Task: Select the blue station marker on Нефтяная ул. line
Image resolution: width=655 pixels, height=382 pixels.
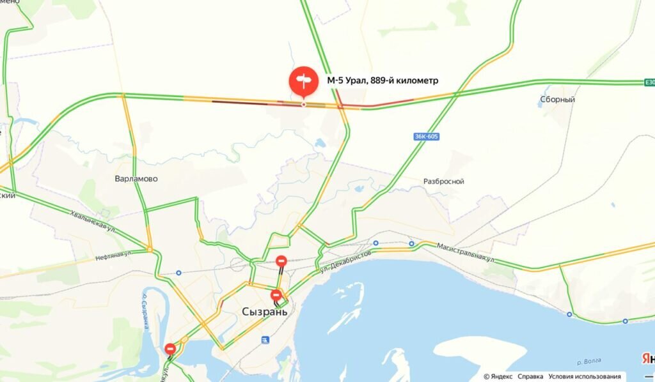Action: (179, 273)
